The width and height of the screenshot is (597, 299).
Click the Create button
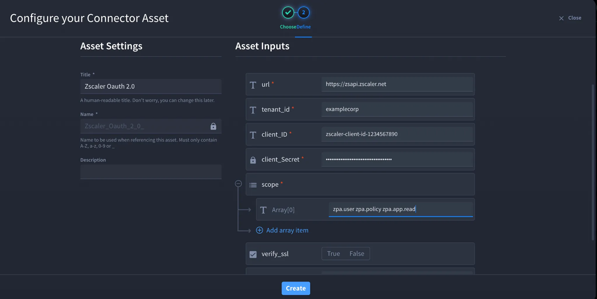click(x=296, y=288)
